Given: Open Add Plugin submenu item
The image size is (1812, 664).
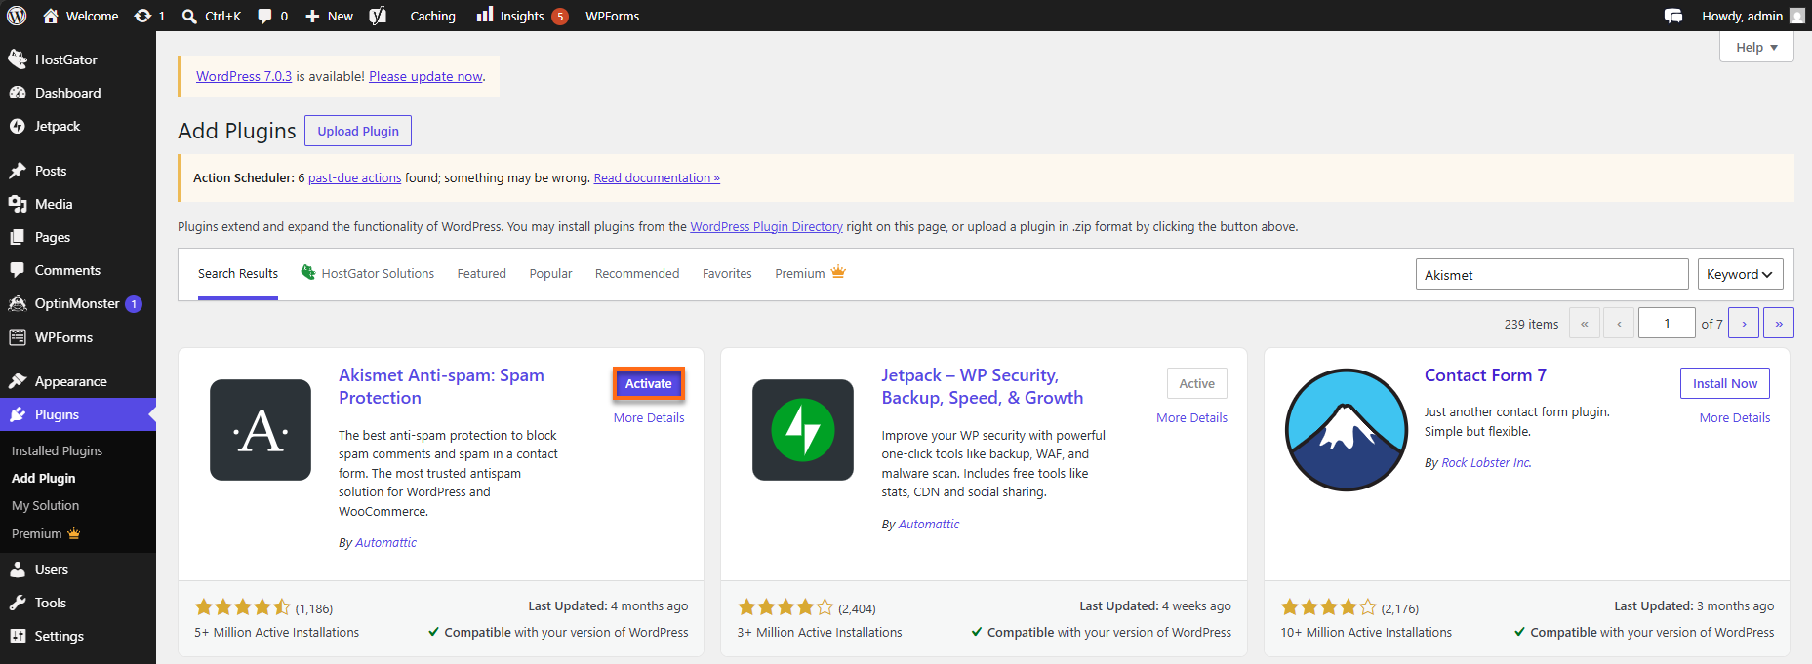Looking at the screenshot, I should (x=43, y=478).
